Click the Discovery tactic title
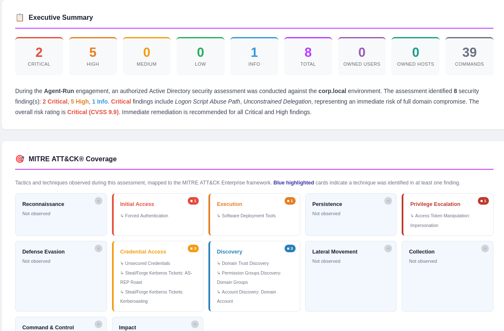Viewport: 504px width, 331px height. click(x=229, y=252)
